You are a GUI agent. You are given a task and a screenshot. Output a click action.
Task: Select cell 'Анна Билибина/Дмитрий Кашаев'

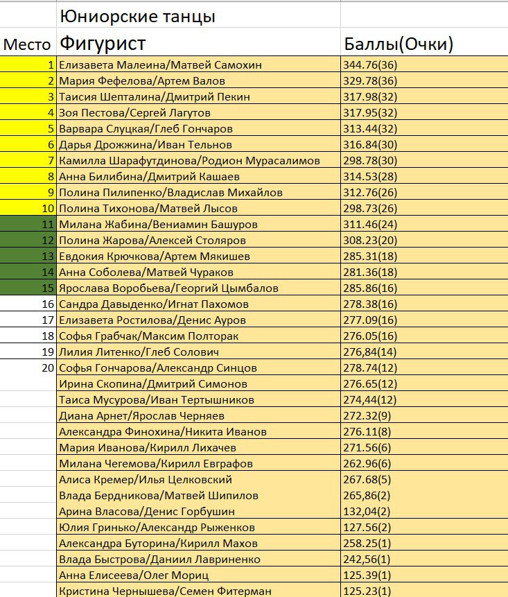coord(198,176)
